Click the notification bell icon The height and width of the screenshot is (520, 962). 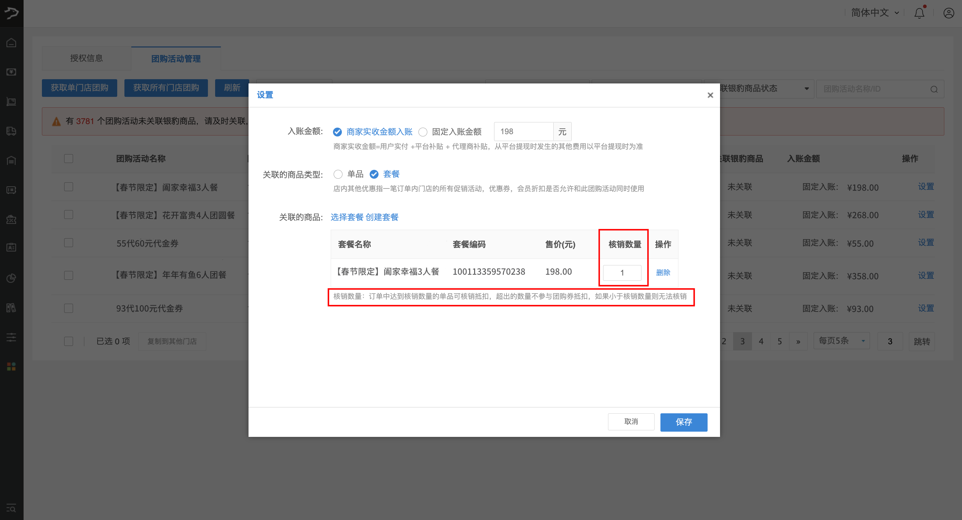(919, 13)
